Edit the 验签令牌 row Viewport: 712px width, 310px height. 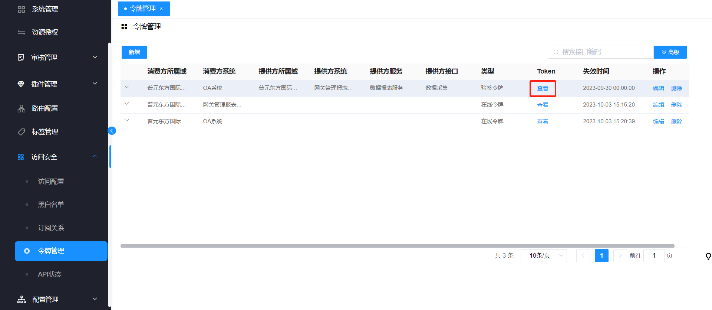point(659,88)
